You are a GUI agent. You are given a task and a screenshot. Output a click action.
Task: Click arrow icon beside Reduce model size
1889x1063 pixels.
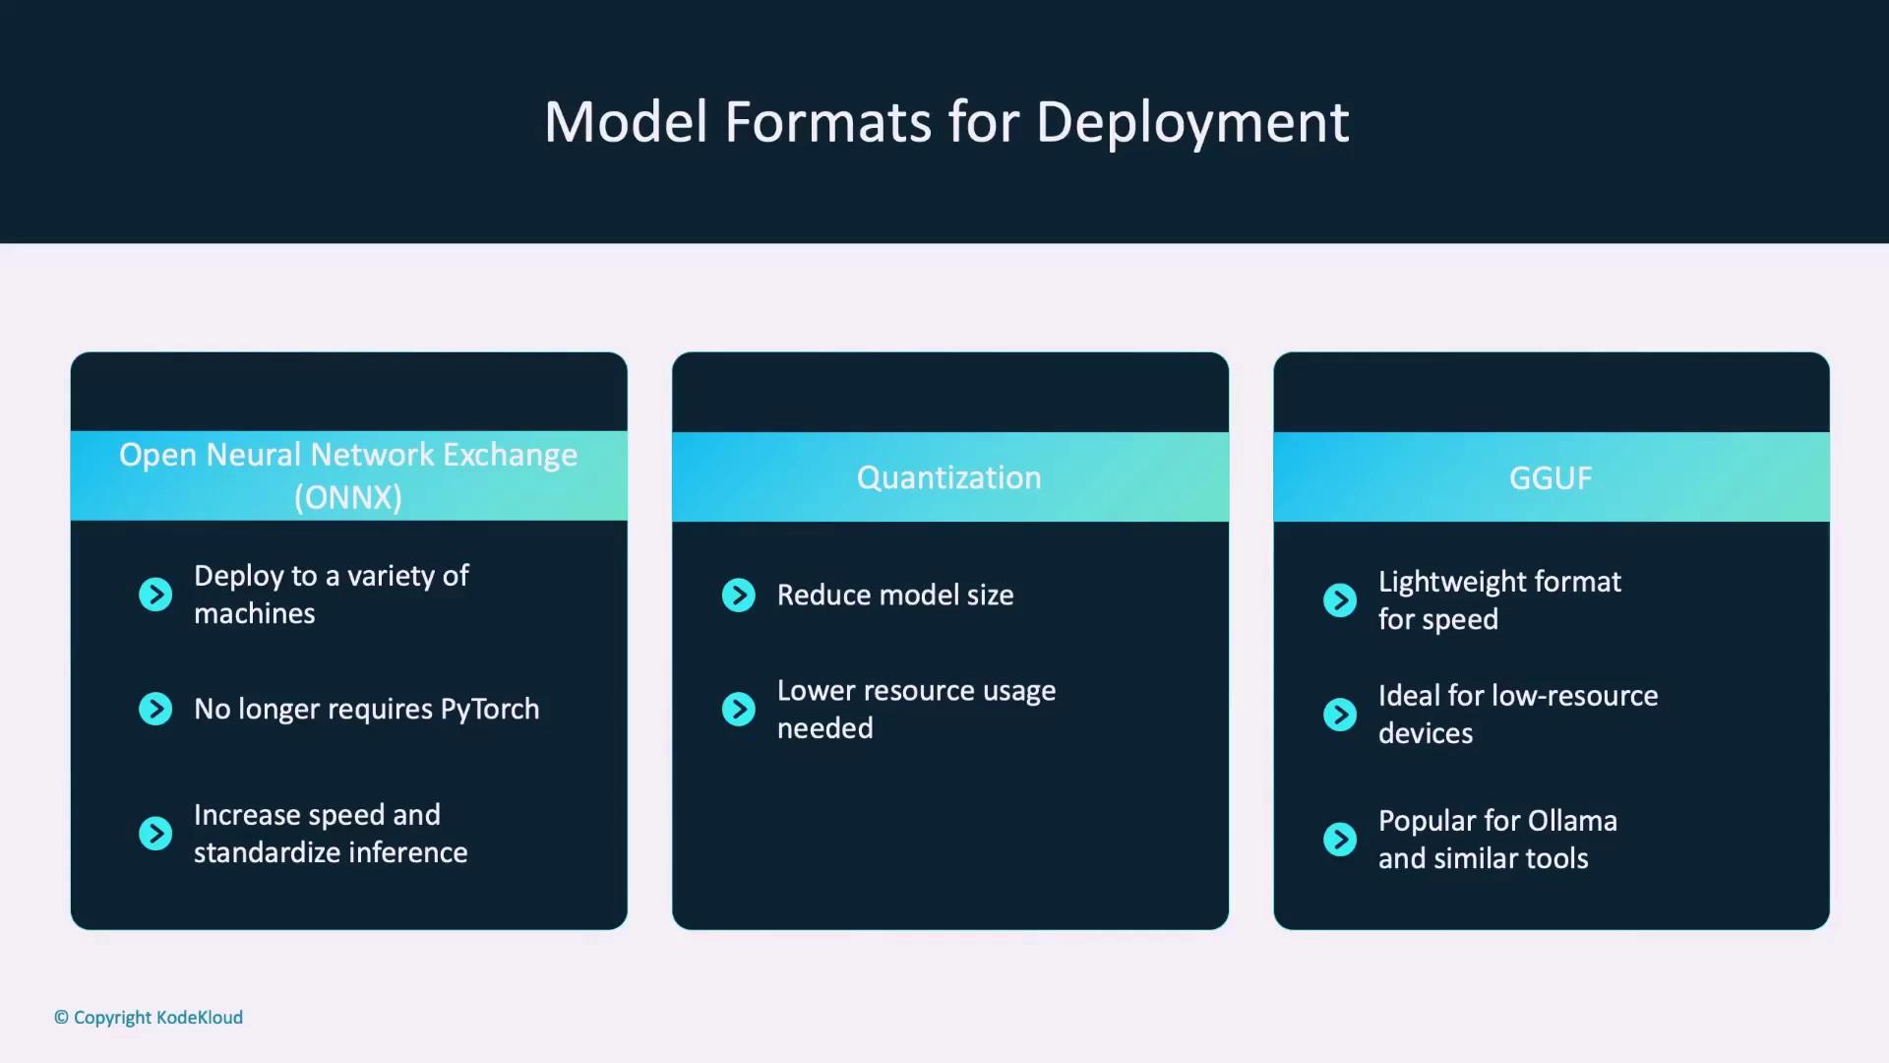739,594
